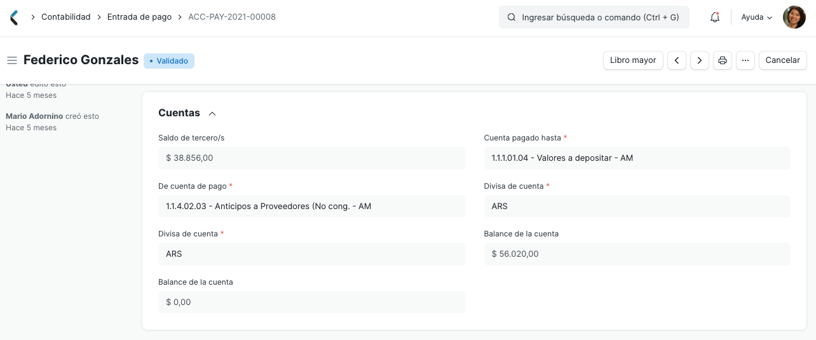Click the ACC-PAY-2021-00008 breadcrumb
This screenshot has height=340, width=816.
232,17
